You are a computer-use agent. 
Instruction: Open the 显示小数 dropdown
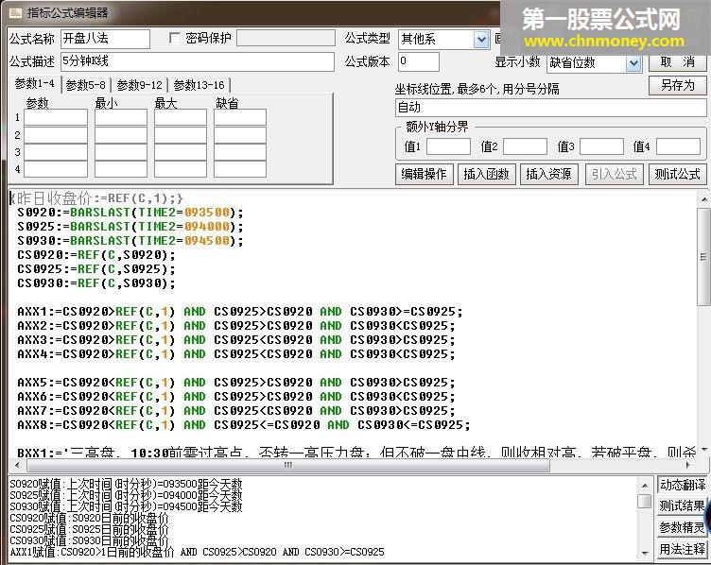633,63
